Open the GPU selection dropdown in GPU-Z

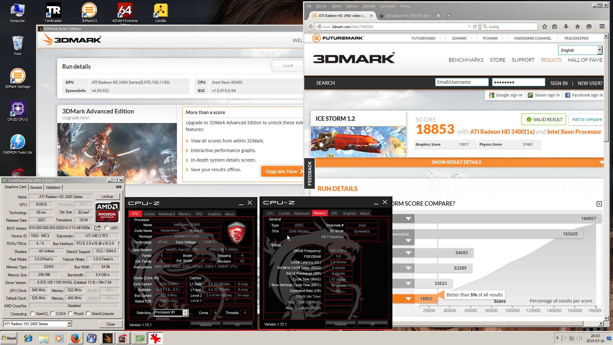(38, 324)
